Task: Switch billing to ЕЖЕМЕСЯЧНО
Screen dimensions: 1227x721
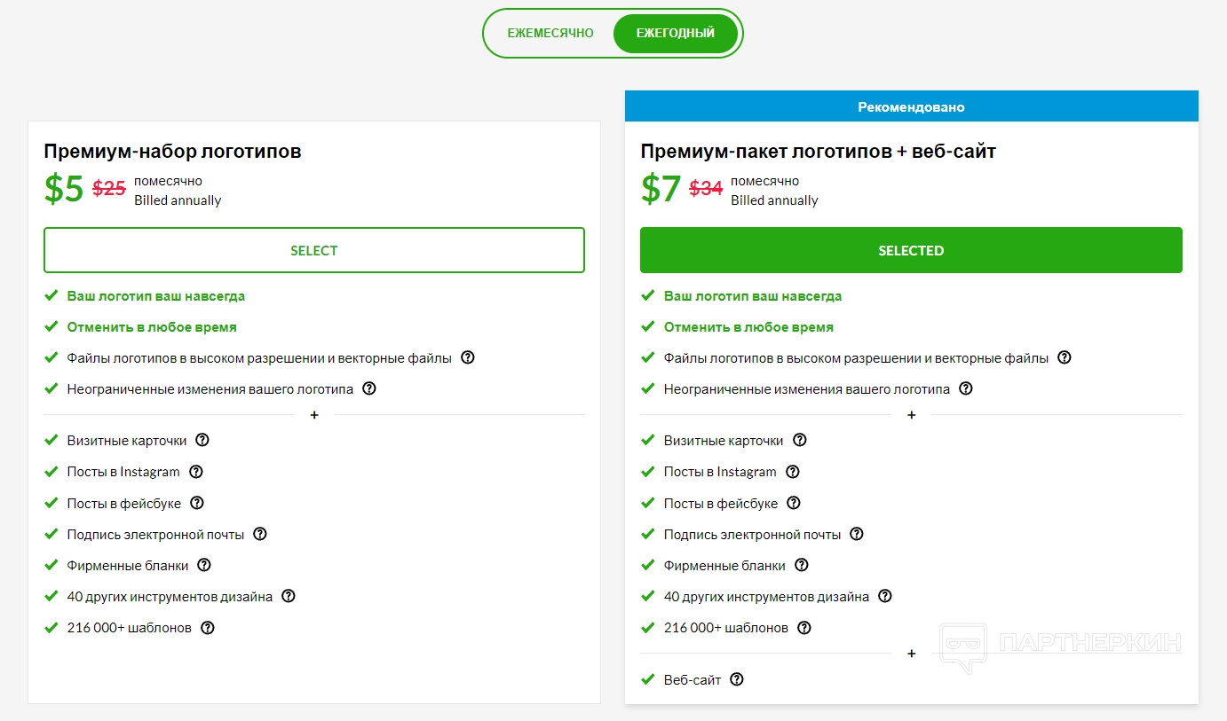Action: [550, 34]
